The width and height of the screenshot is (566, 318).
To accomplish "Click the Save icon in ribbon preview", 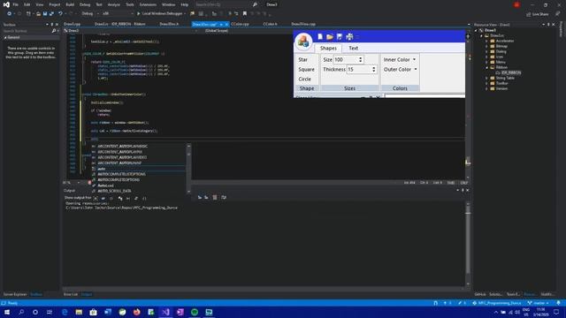I will 340,36.
